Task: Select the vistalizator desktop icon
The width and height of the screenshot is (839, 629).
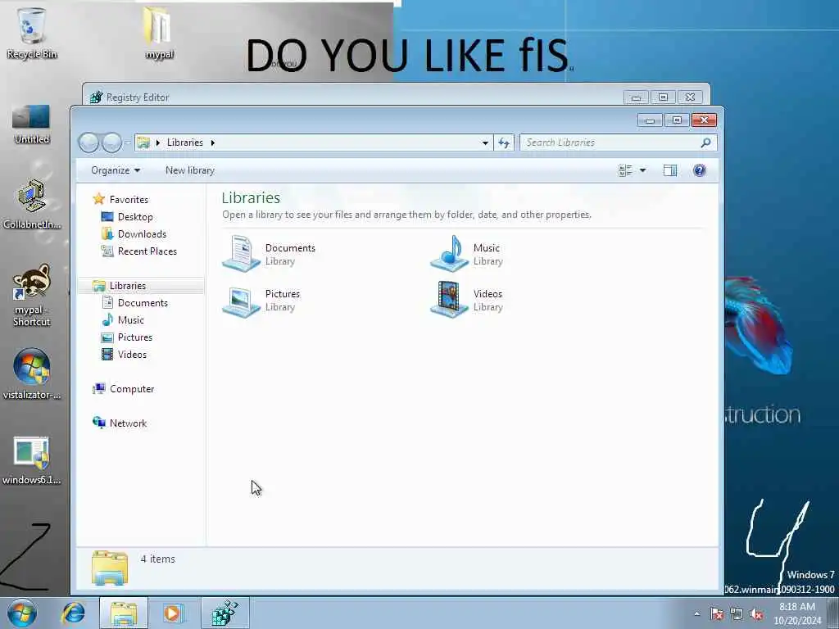Action: pyautogui.click(x=32, y=373)
